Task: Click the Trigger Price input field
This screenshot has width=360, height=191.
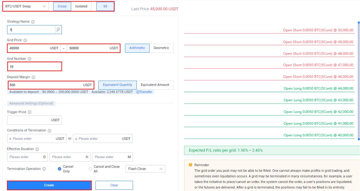Action: tap(35, 120)
